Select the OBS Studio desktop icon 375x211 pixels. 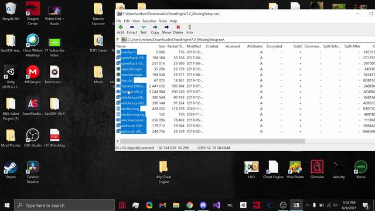33,138
